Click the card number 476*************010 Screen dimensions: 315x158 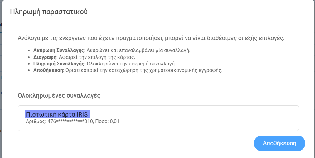70,122
